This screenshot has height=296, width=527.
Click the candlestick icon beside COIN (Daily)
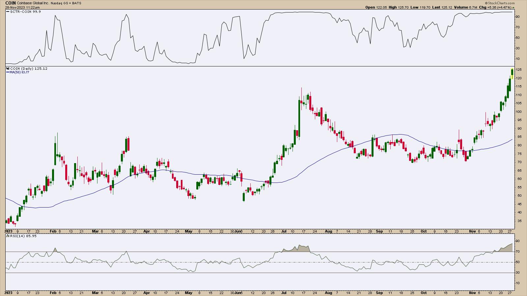click(8, 69)
